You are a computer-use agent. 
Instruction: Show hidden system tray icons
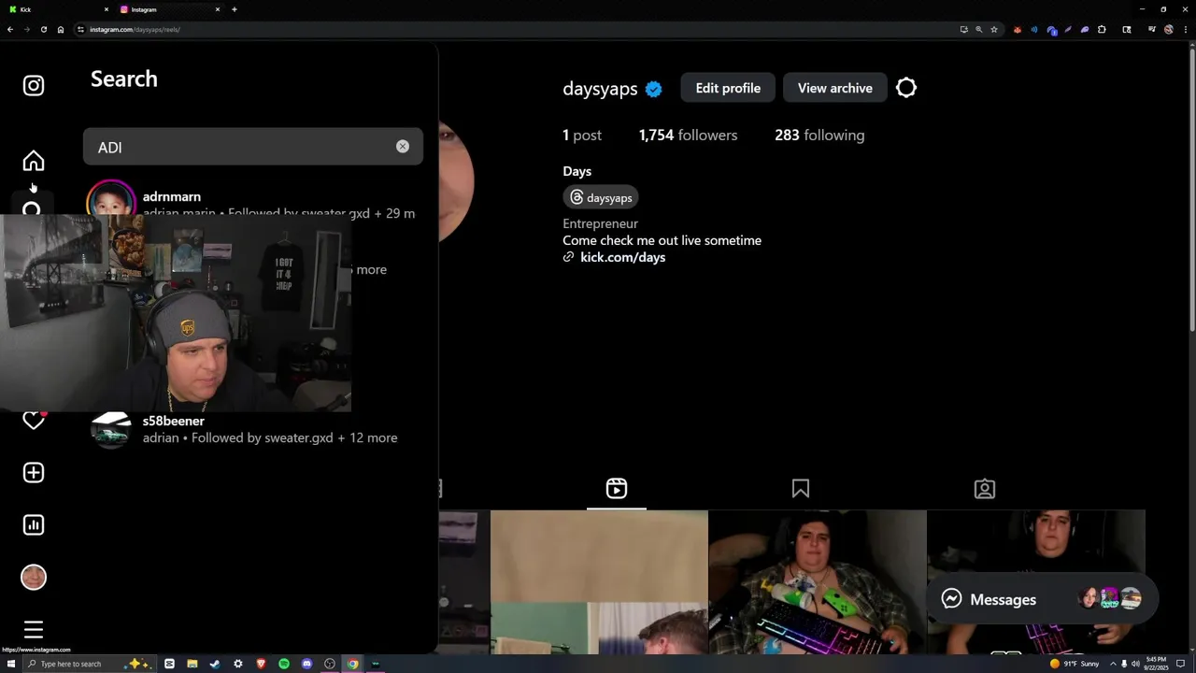[x=1113, y=664]
